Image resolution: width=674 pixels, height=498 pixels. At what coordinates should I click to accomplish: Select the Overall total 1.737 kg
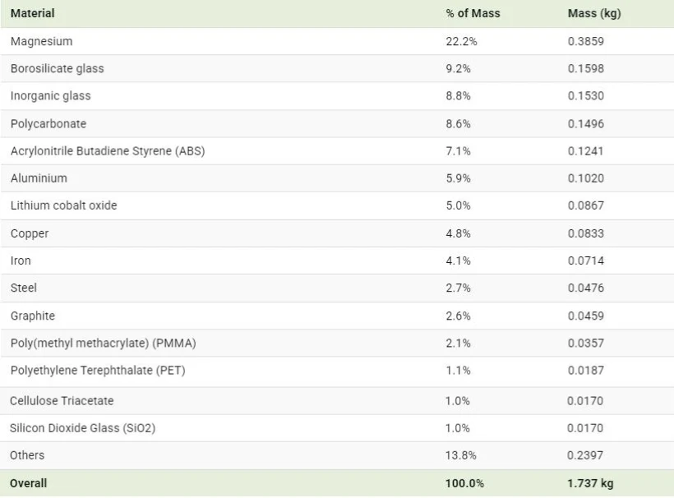click(x=590, y=483)
